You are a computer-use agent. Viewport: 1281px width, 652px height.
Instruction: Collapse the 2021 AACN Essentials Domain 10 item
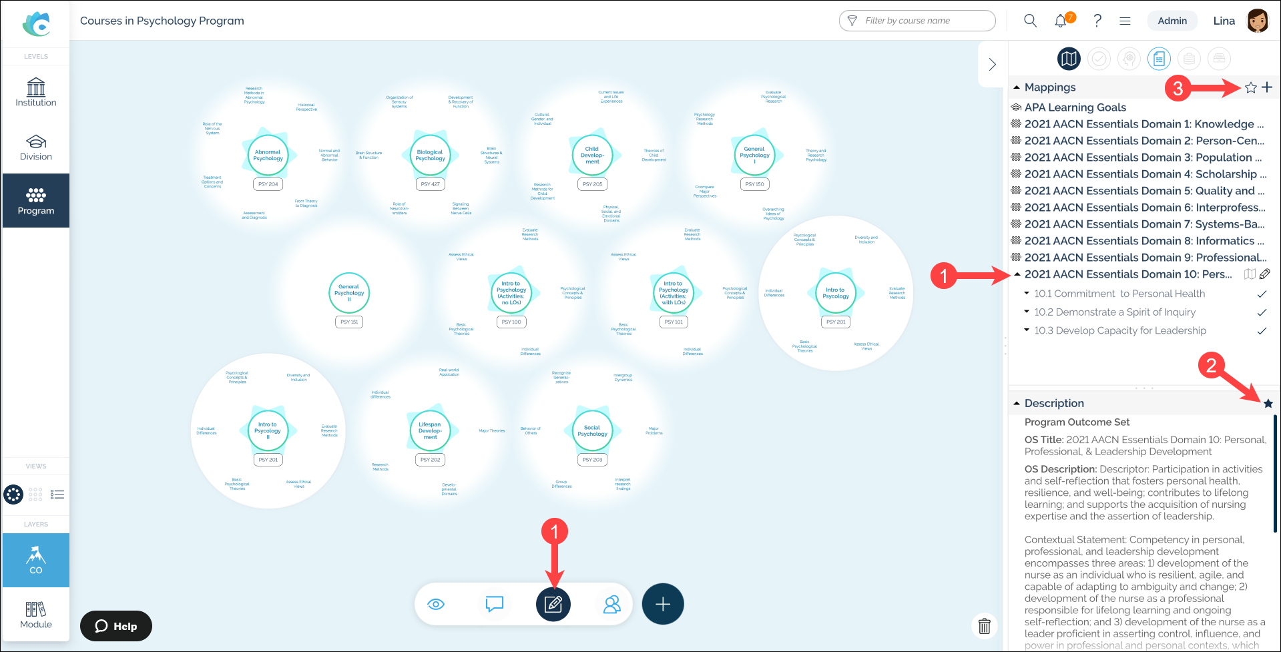[1017, 274]
